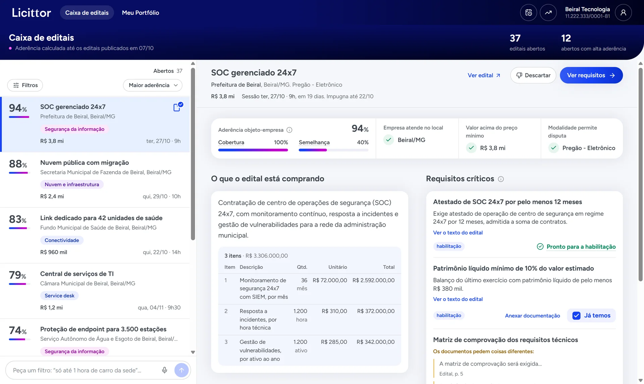Click the detail panel right scrollbar
This screenshot has height=384, width=644.
[640, 174]
